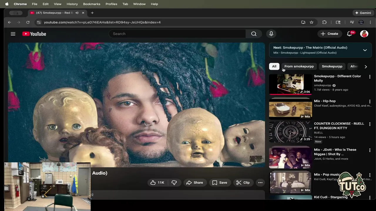This screenshot has width=376, height=211.
Task: Open Smokepurpp Different Color Molly thumbnail
Action: tap(291, 84)
